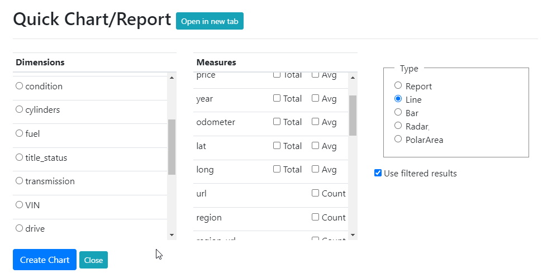The height and width of the screenshot is (278, 552).
Task: Choose the Bar chart type
Action: point(398,112)
